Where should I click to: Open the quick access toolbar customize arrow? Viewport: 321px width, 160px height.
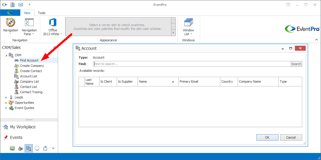point(29,4)
